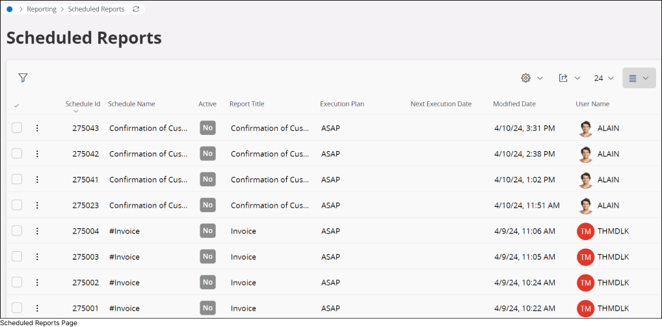Viewport: 662px width, 327px height.
Task: Click the ALAIN avatar in row 275042
Action: 585,154
